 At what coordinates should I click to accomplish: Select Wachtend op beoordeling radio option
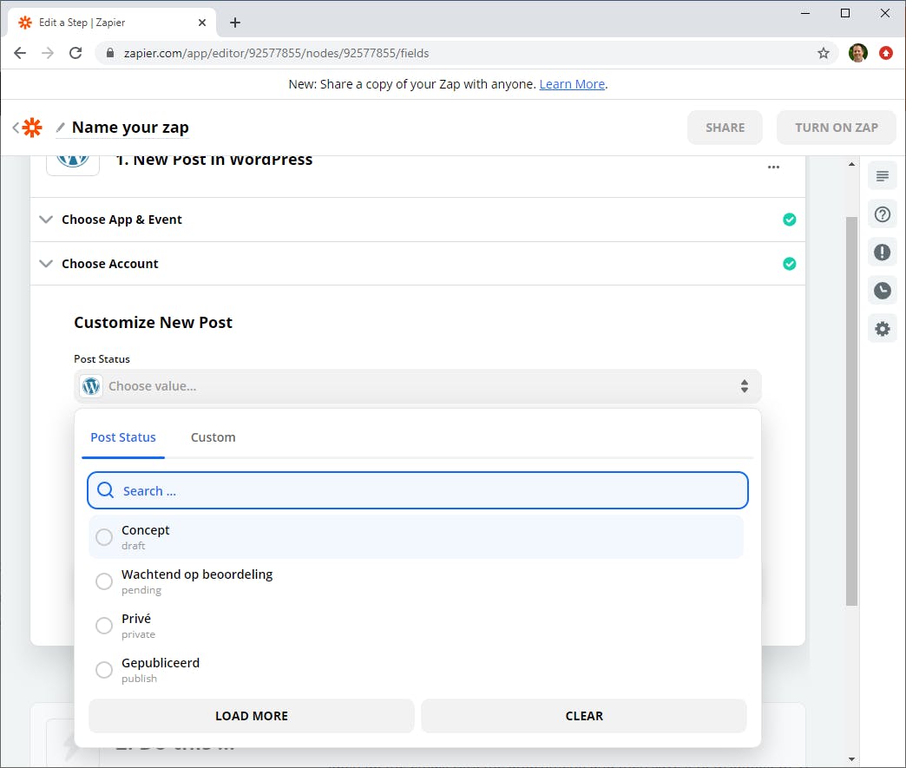104,581
